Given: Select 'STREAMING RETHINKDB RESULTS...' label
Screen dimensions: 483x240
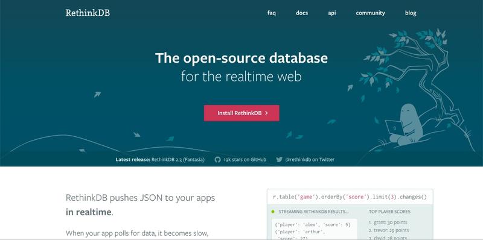Looking at the screenshot, I should pos(313,212).
